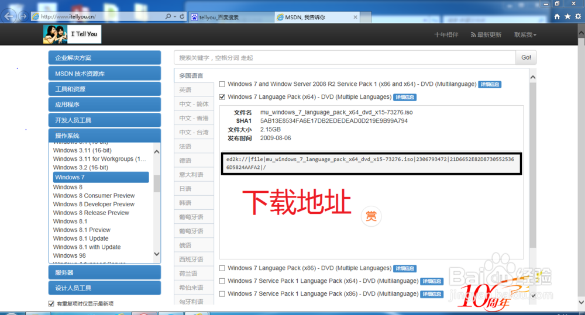The height and width of the screenshot is (315, 585).
Task: Expand the 设计人员工具 category
Action: pyautogui.click(x=105, y=288)
